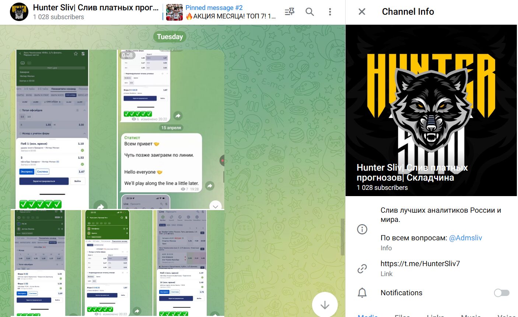Open the pinned messages list icon
The width and height of the screenshot is (518, 317).
click(290, 12)
